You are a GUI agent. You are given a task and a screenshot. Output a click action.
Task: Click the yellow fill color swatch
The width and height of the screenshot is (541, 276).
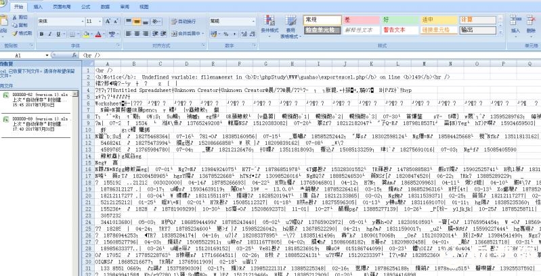(85, 33)
